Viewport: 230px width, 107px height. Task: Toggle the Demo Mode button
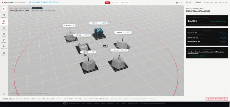click(x=188, y=3)
